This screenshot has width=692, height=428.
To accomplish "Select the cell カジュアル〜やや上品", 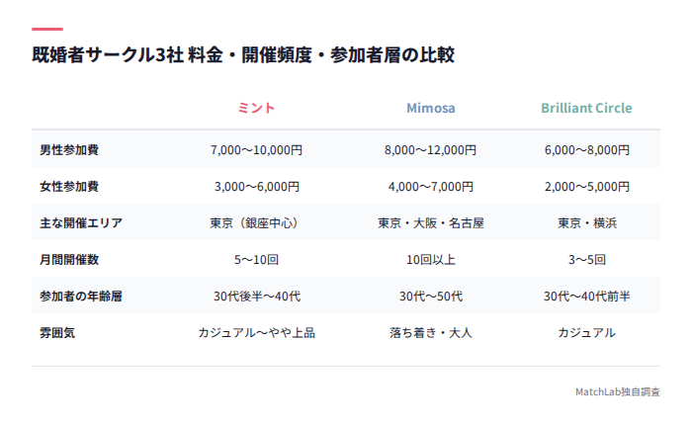I will point(256,333).
